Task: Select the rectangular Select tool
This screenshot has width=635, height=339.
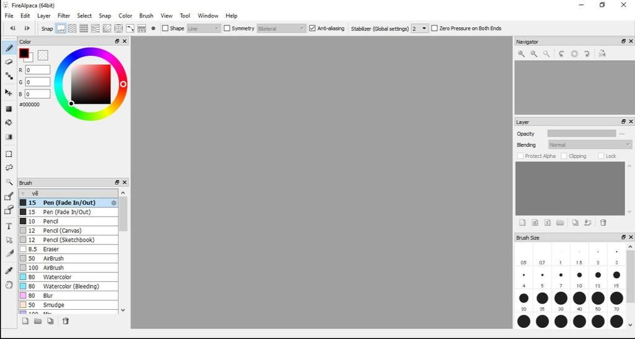Action: [x=9, y=154]
